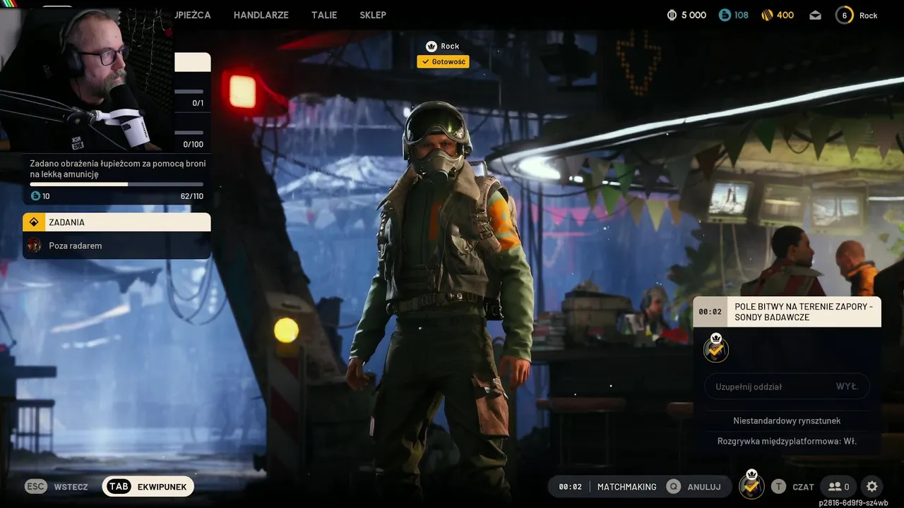Image resolution: width=904 pixels, height=508 pixels.
Task: Toggle Uzupełnij oddział squad fill WYŁ.
Action: pyautogui.click(x=787, y=387)
